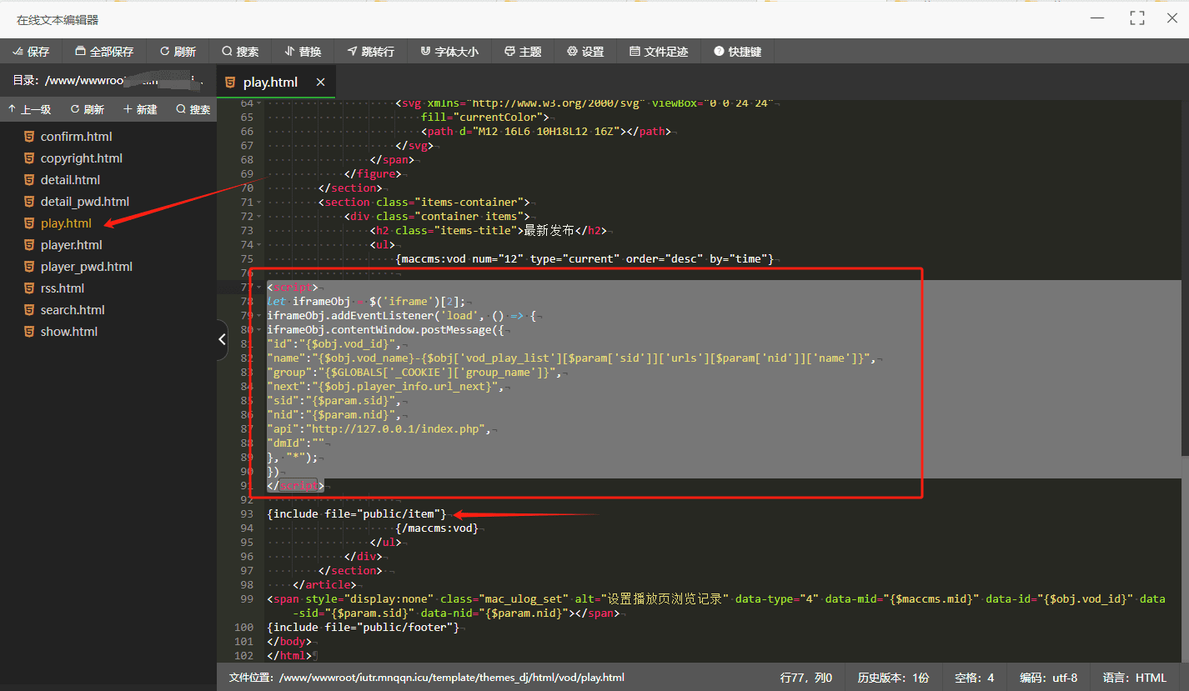Click the maccms:vod tag on line 75
The image size is (1189, 691).
tap(585, 259)
